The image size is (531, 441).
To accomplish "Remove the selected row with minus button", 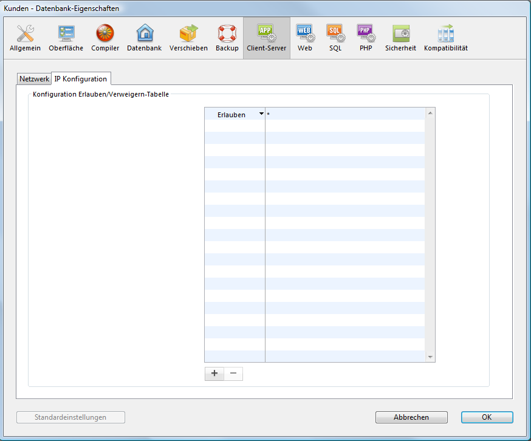I will tap(233, 374).
